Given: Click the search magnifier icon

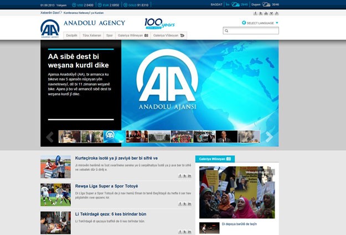Looking at the screenshot, I should [x=226, y=31].
